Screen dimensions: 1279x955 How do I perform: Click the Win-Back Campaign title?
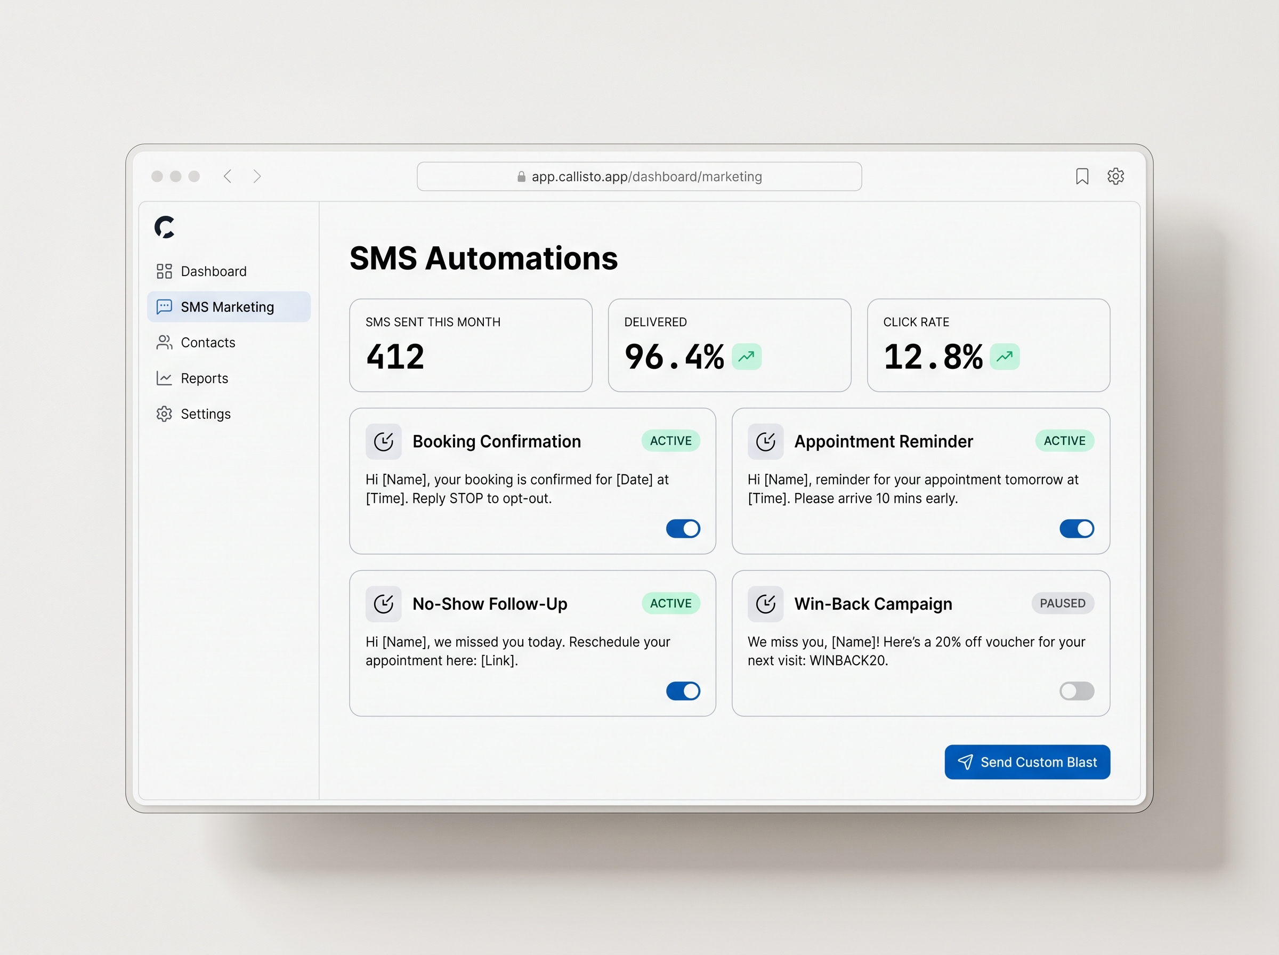[x=873, y=603]
